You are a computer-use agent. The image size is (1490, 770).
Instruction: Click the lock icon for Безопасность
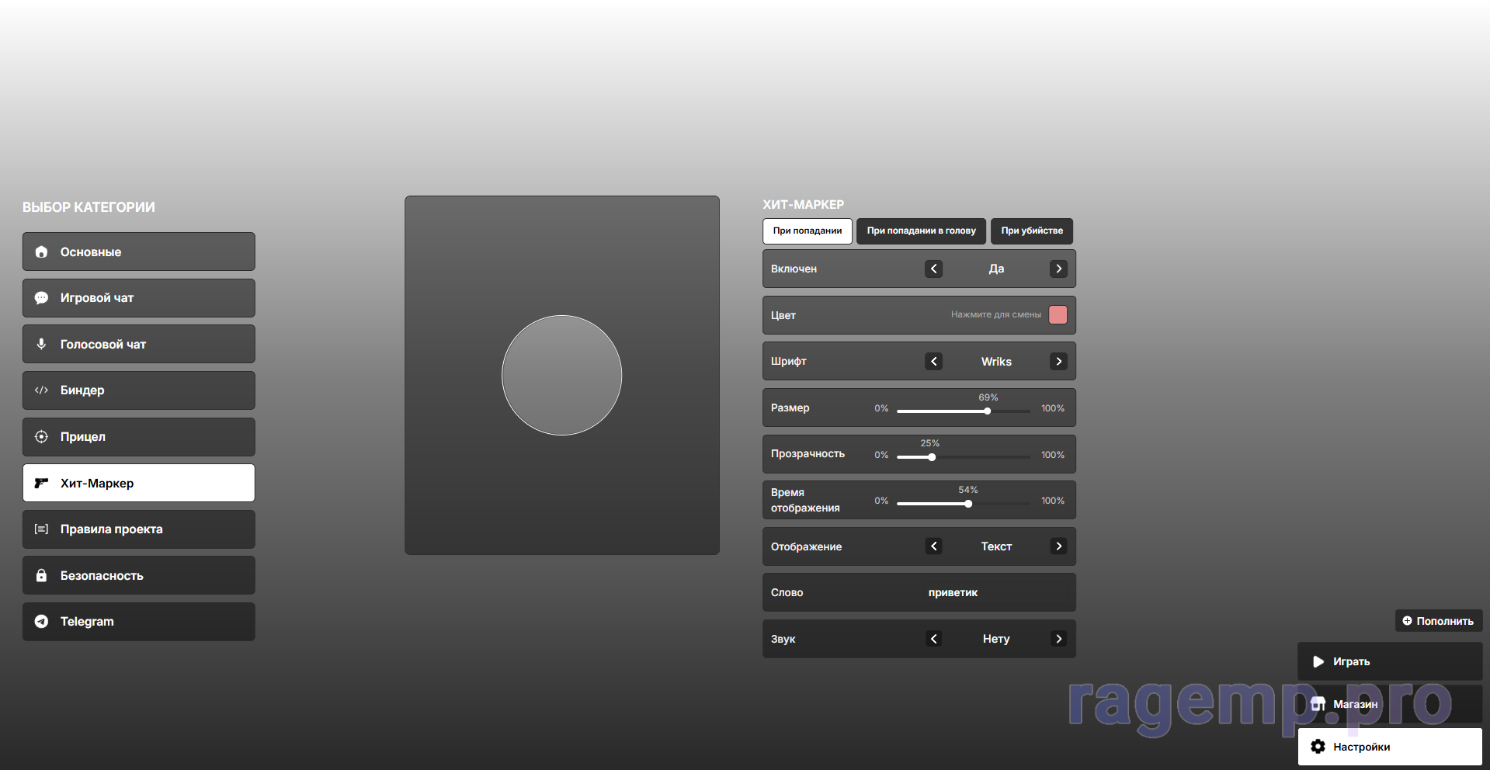coord(42,576)
